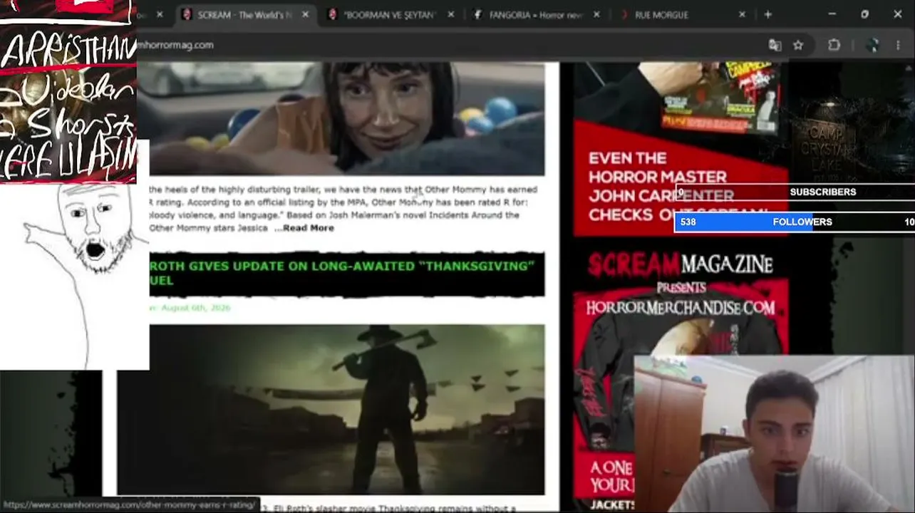The width and height of the screenshot is (915, 513).
Task: Restore down the browser window
Action: coord(864,14)
